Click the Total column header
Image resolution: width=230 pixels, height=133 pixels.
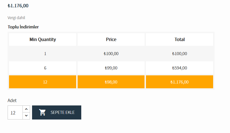[x=180, y=39]
